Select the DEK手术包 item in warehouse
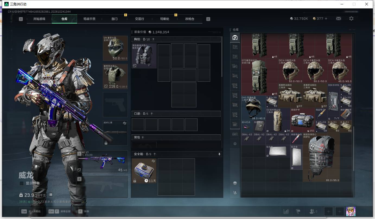 tap(333, 101)
